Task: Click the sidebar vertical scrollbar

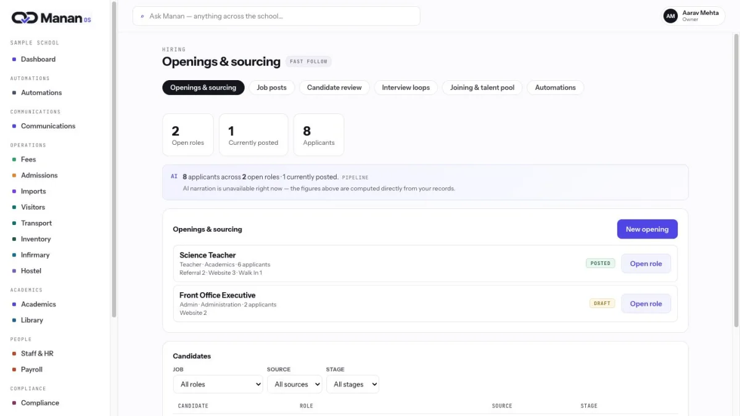Action: tap(114, 160)
